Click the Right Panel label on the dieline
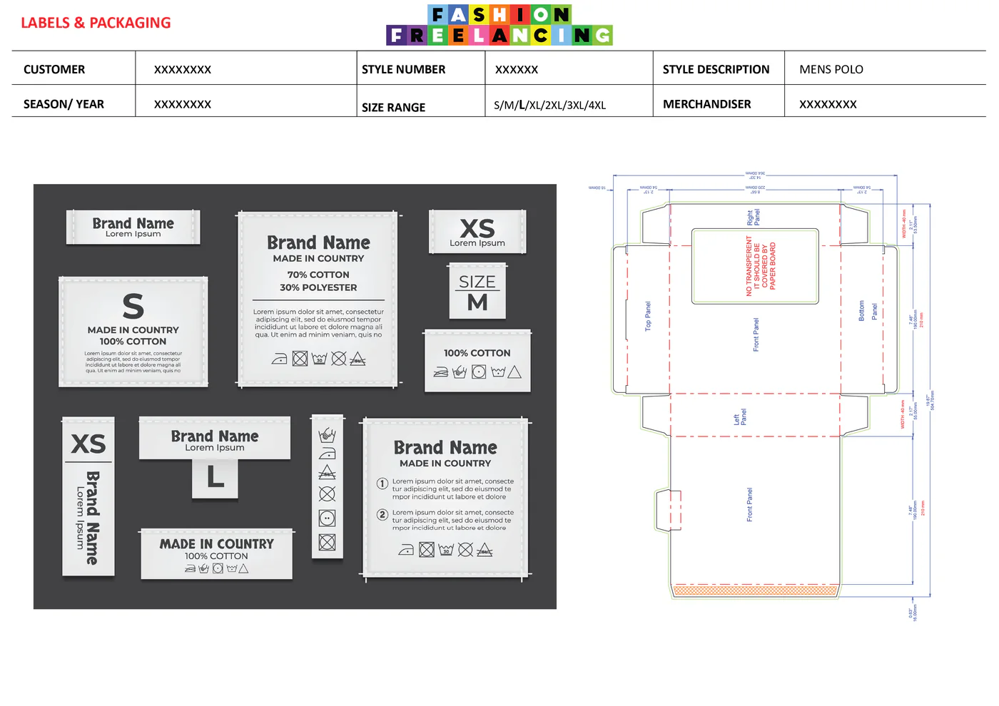The width and height of the screenshot is (999, 706). 753,218
